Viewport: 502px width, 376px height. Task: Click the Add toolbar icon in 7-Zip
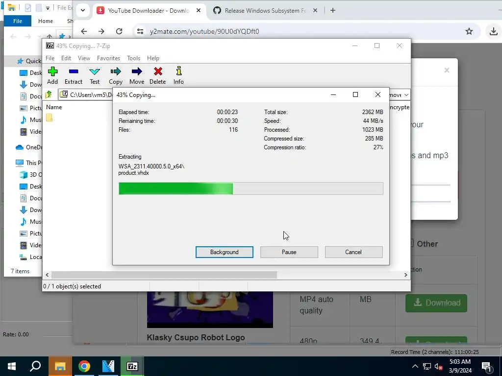coord(52,75)
